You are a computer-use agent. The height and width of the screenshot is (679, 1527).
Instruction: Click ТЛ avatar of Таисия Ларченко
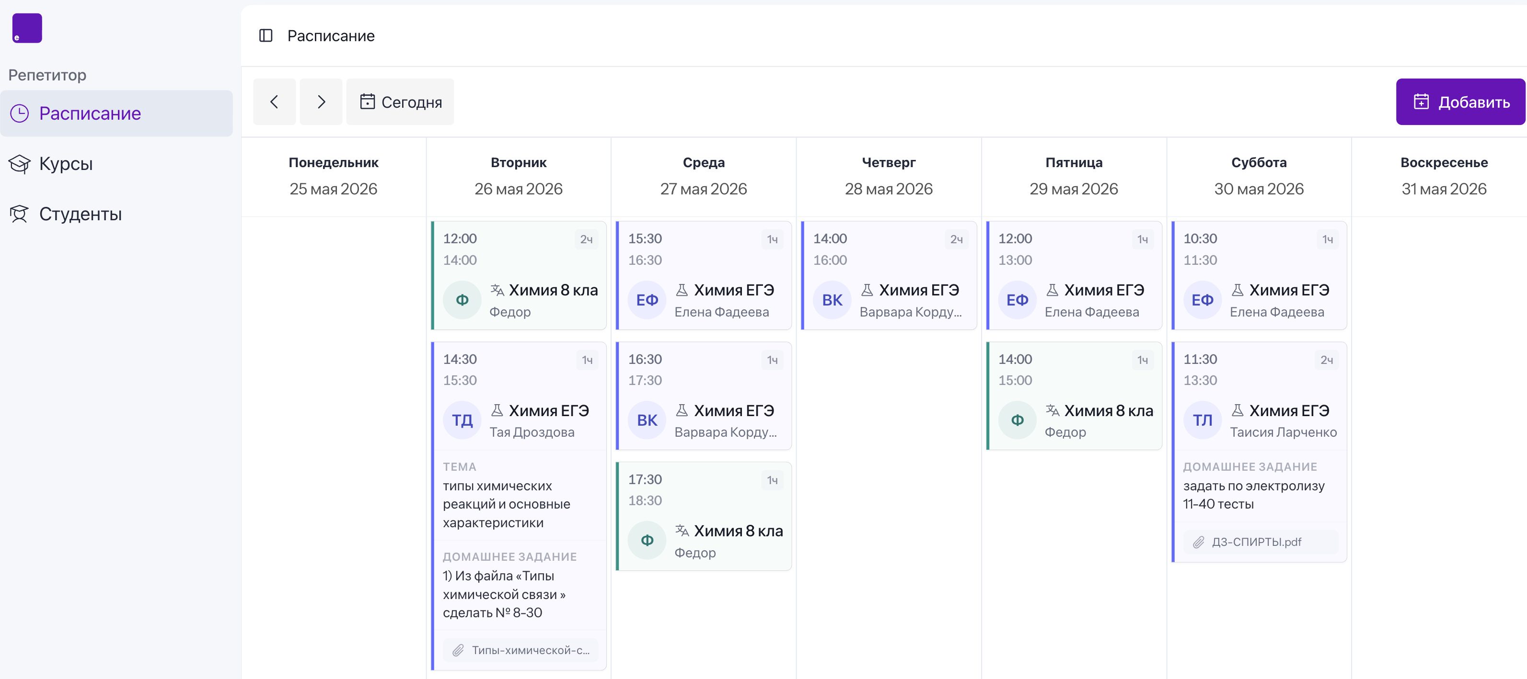point(1202,420)
